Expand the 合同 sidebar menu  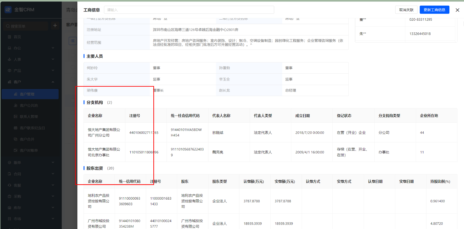[31, 174]
